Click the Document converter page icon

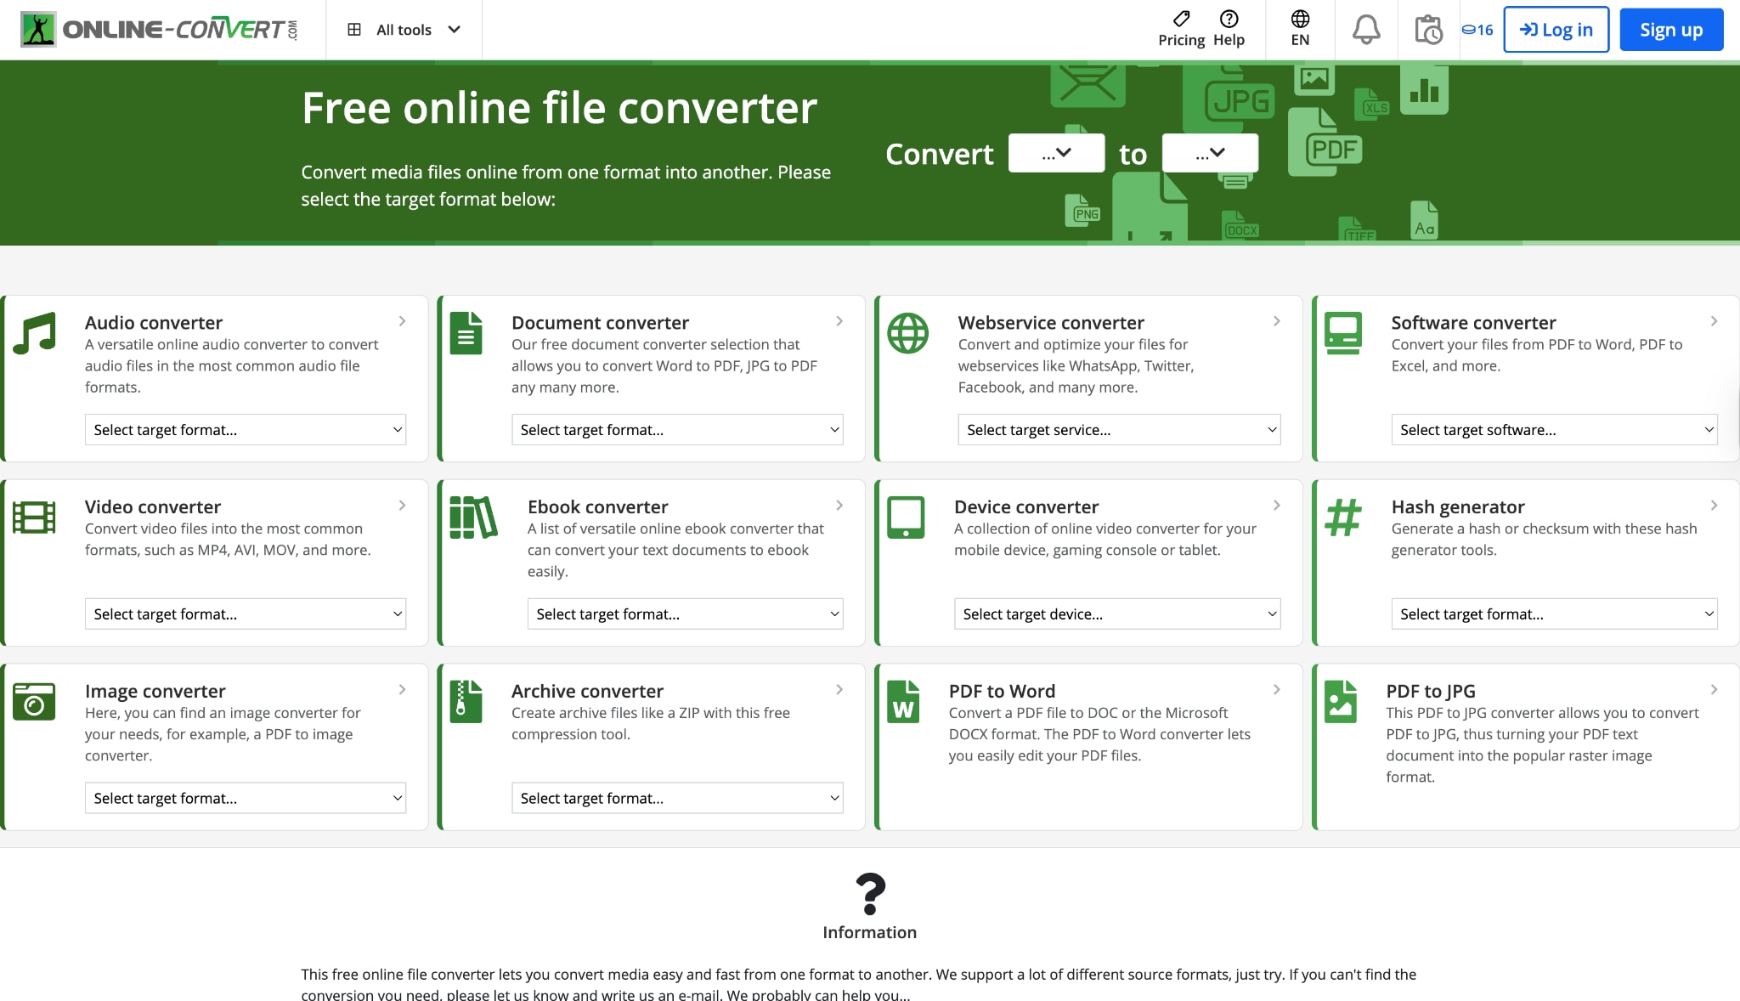pyautogui.click(x=466, y=332)
